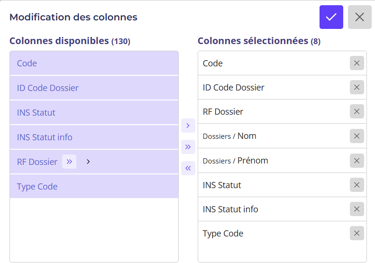The width and height of the screenshot is (375, 263).
Task: Select ID Code Dossier in available columns
Action: (x=94, y=88)
